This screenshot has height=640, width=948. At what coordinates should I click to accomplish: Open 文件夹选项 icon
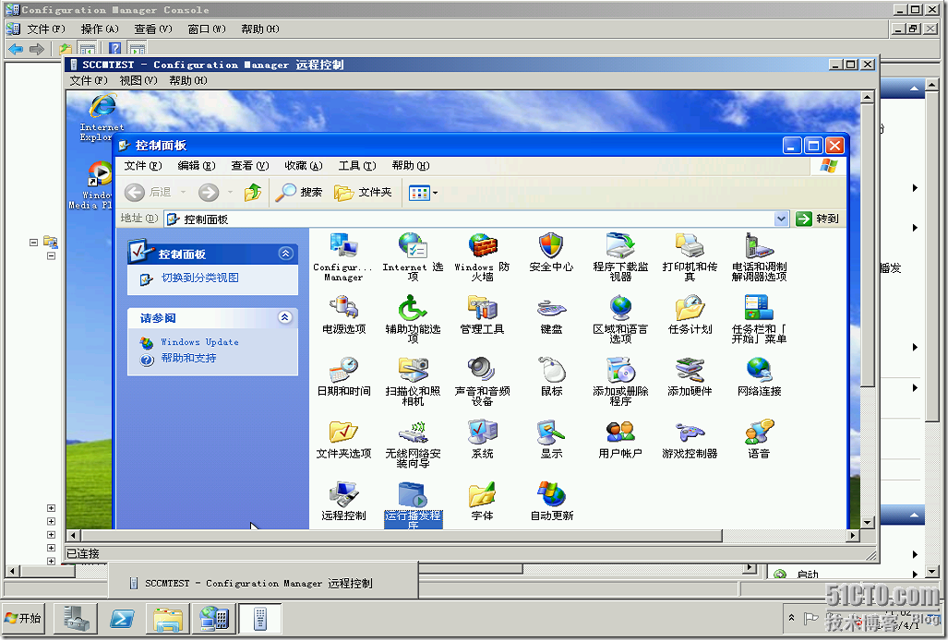[343, 439]
